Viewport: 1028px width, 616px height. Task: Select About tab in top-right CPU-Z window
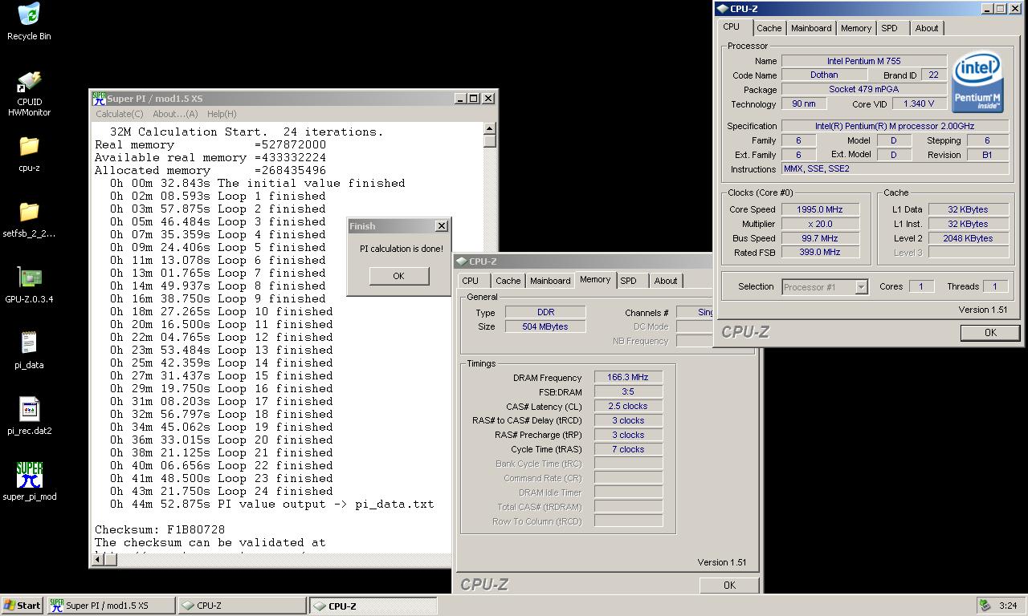point(927,28)
